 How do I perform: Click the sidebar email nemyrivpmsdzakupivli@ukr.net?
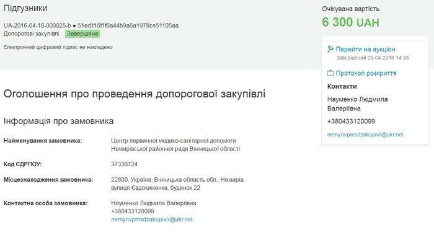[365, 135]
